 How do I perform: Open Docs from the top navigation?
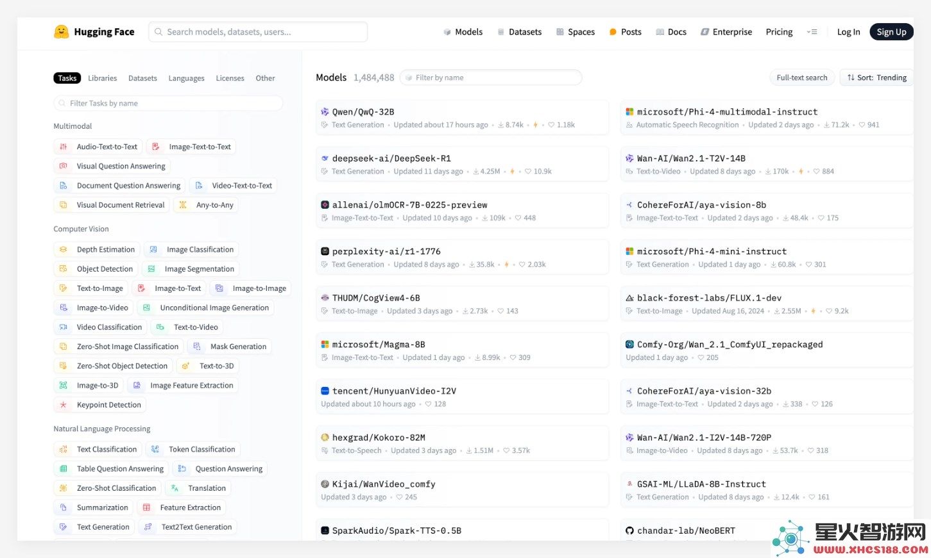671,32
